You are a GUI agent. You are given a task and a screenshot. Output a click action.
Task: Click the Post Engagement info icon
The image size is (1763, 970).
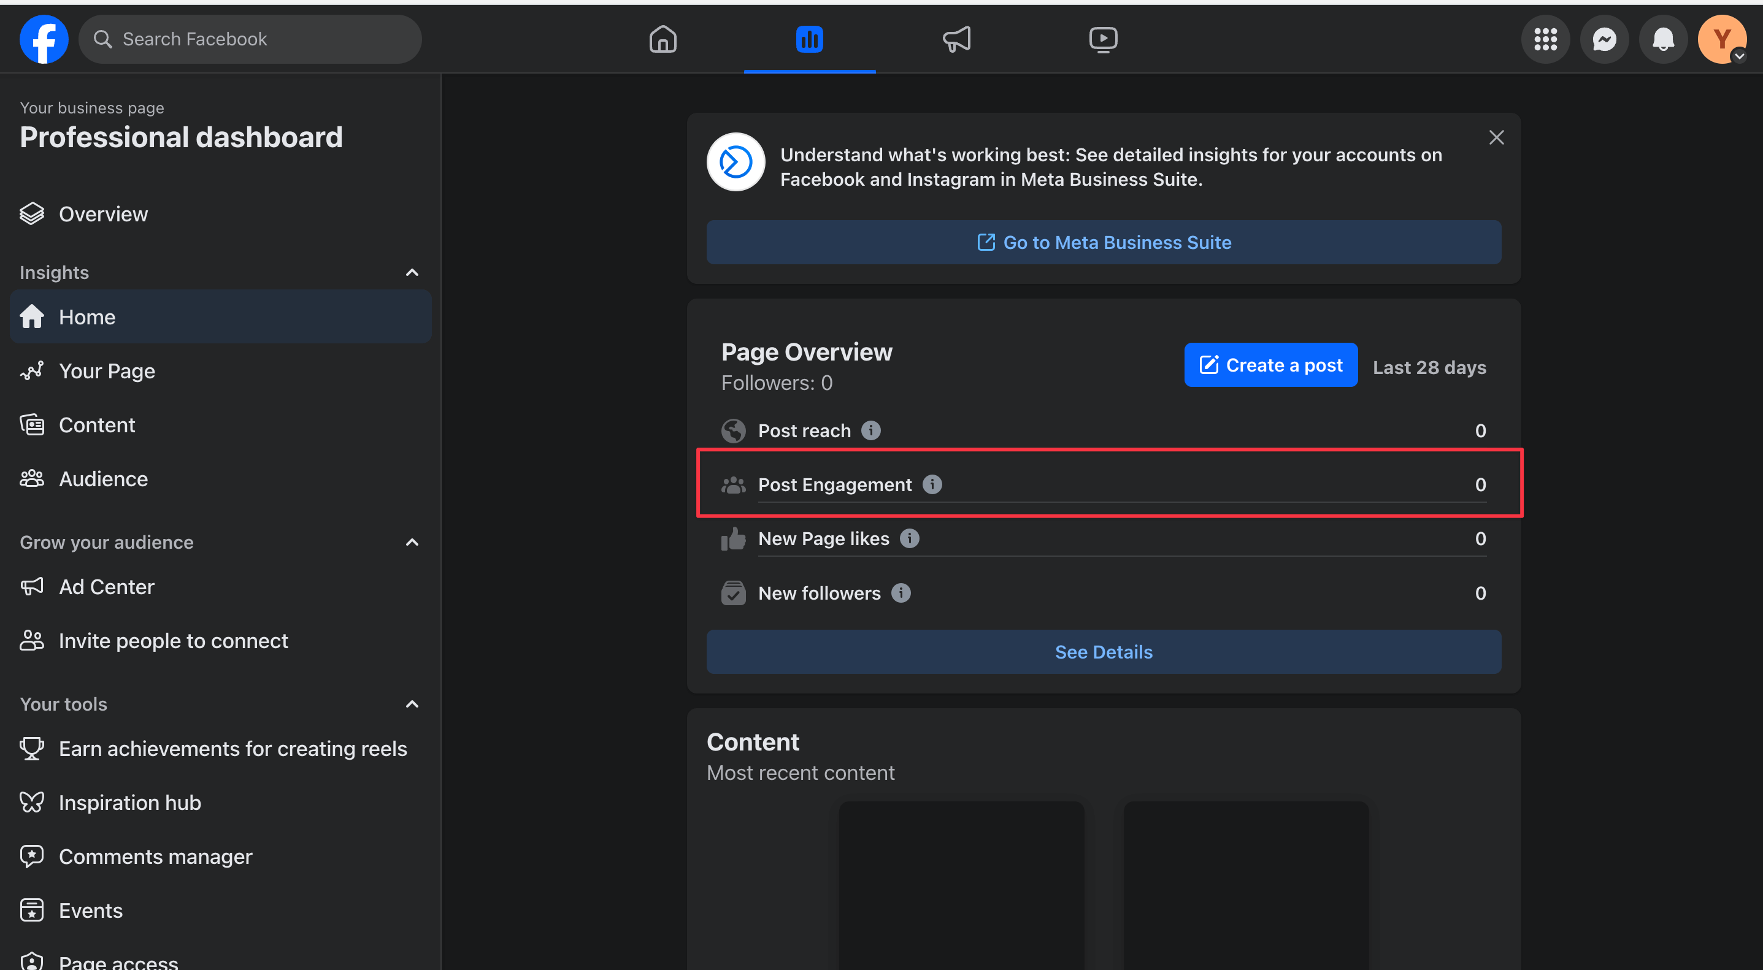[x=931, y=484]
